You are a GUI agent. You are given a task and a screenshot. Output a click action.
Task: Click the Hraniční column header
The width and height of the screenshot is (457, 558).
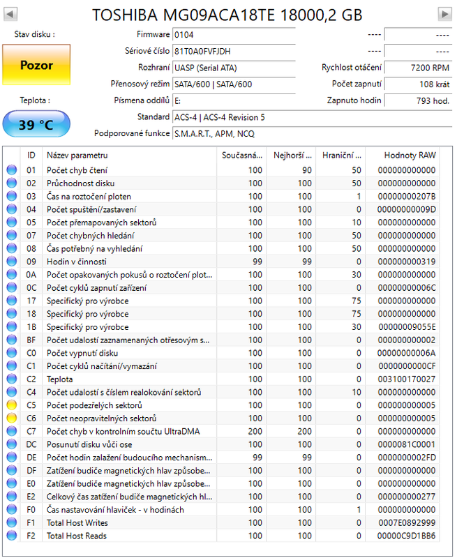coord(341,155)
